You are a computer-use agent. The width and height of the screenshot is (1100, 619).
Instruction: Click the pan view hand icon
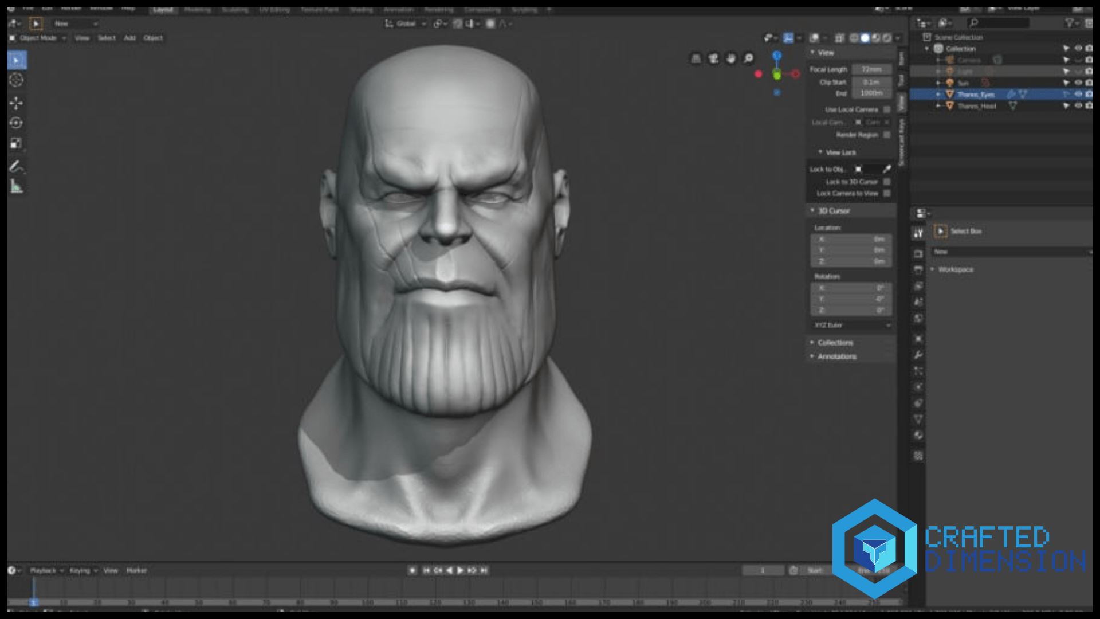[x=731, y=58]
